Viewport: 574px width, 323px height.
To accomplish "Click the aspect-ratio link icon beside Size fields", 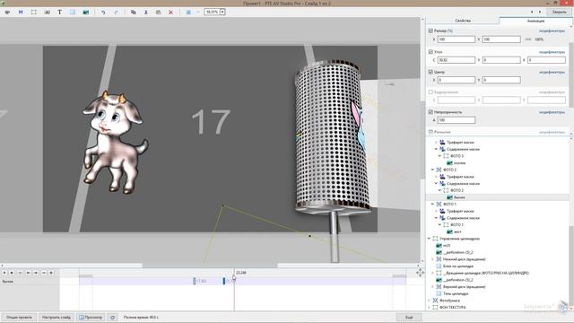I will pyautogui.click(x=528, y=39).
